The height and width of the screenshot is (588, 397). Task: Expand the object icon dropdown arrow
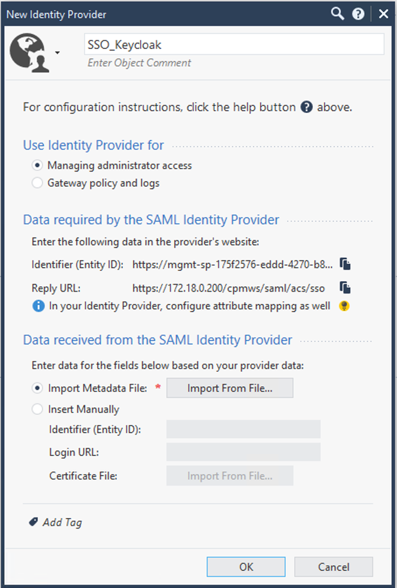tap(57, 53)
